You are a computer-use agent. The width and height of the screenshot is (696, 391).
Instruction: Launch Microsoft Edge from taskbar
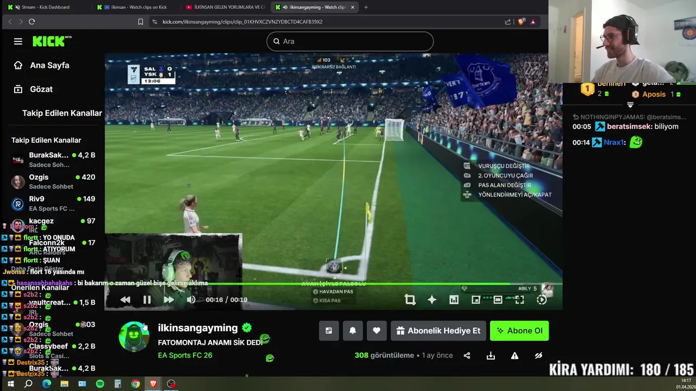click(46, 384)
